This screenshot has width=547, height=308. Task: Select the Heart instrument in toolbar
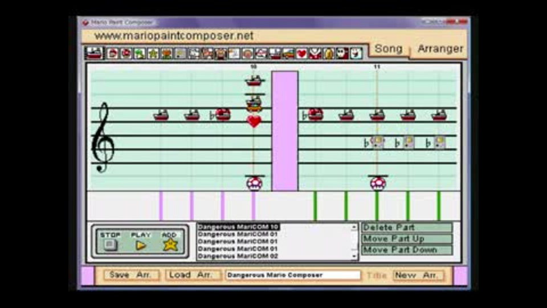click(302, 54)
